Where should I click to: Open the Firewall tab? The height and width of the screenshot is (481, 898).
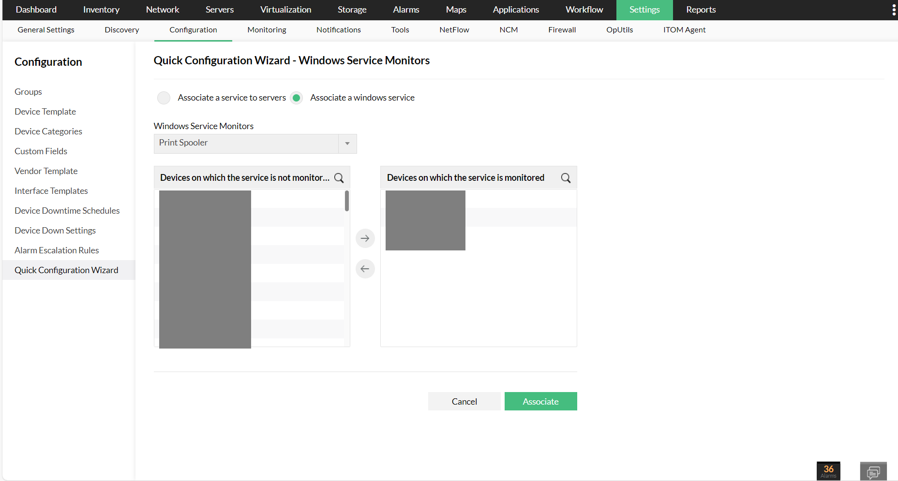click(x=562, y=30)
